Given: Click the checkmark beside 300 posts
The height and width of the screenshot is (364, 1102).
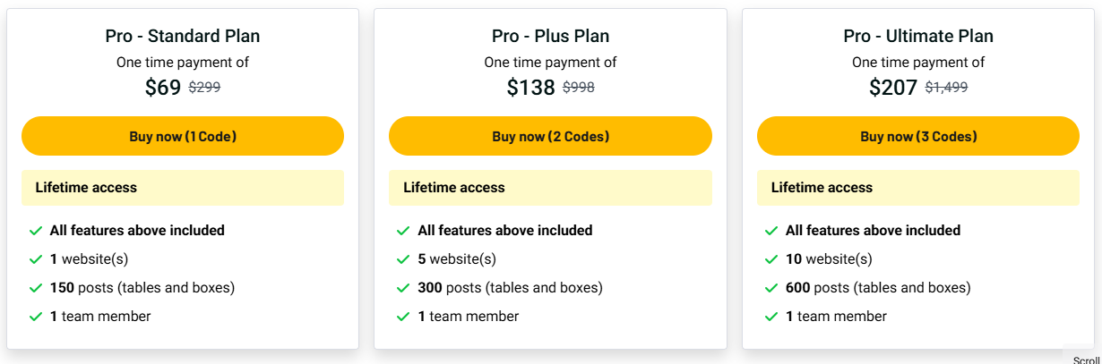Looking at the screenshot, I should tap(403, 288).
